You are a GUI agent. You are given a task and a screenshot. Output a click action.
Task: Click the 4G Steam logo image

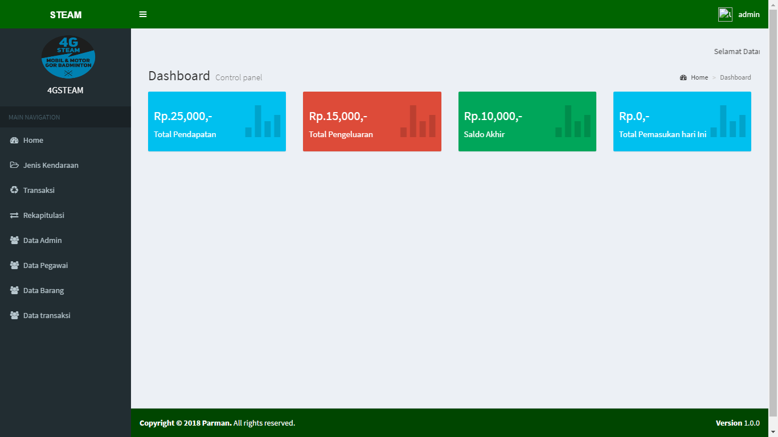pos(68,57)
